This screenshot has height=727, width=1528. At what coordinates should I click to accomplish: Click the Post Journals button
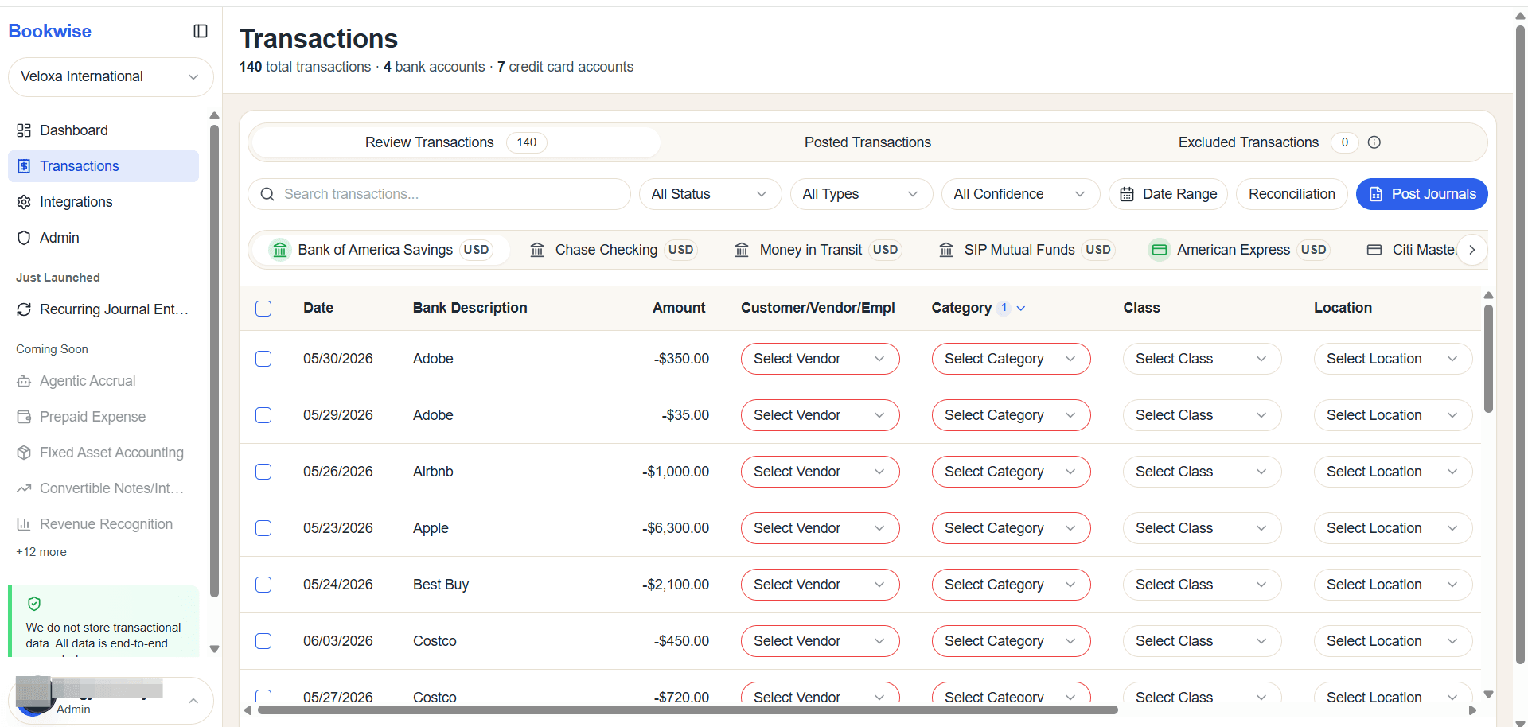(1421, 194)
